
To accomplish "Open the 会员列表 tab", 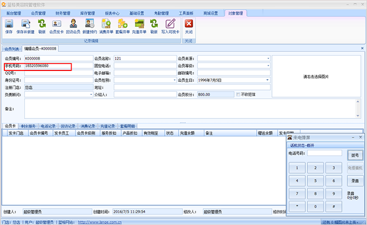I will (11, 49).
